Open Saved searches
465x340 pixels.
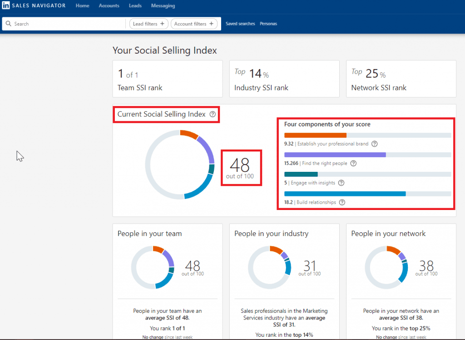240,23
